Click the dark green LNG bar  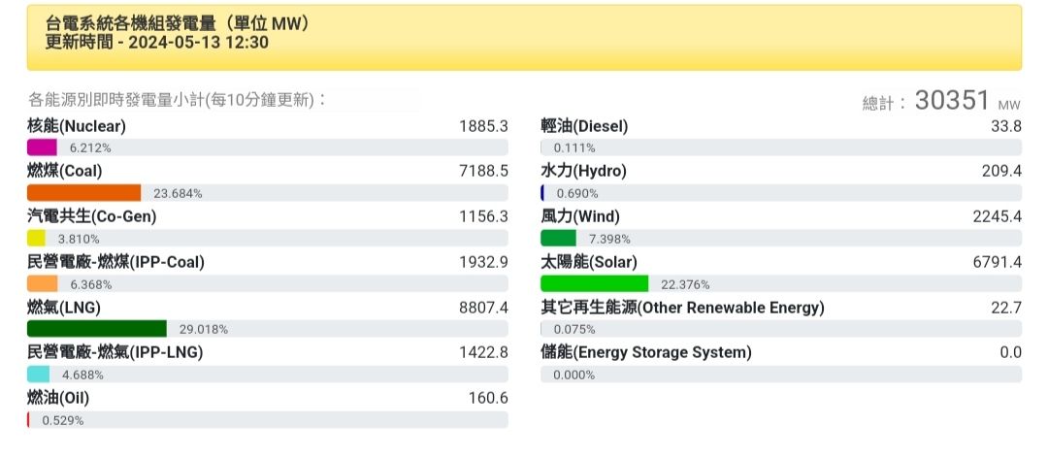[x=97, y=329]
